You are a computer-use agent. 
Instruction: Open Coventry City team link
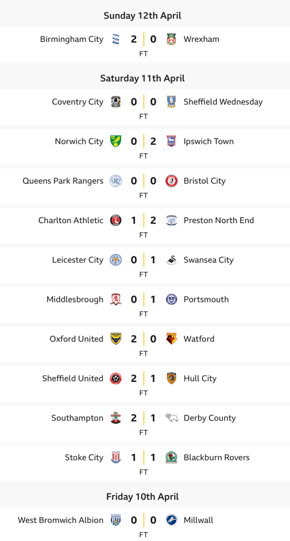[77, 102]
